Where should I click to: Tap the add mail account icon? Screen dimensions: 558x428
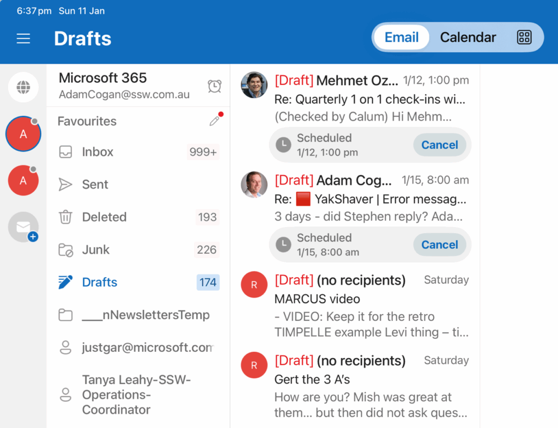pyautogui.click(x=24, y=228)
